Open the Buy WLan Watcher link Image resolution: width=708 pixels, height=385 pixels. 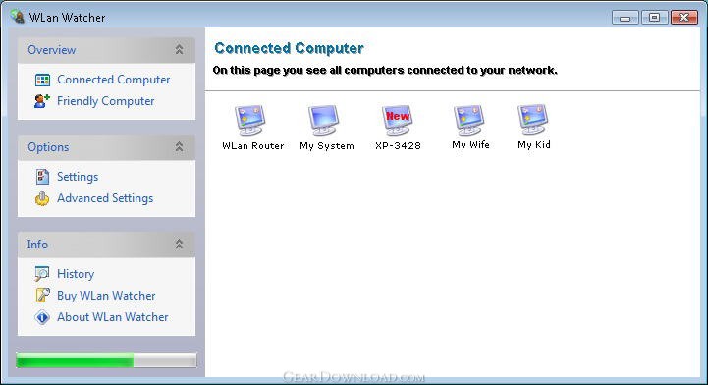pos(106,296)
